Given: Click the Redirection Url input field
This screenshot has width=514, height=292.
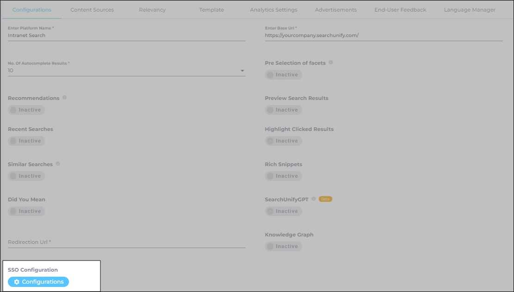Looking at the screenshot, I should (x=126, y=242).
